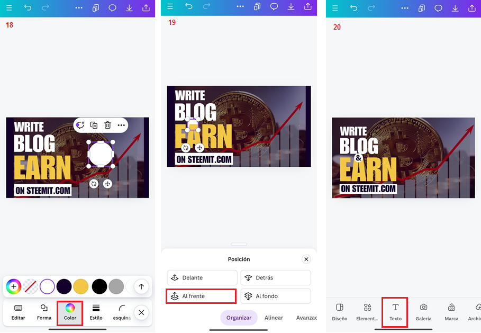
Task: Undo last action in screen 18
Action: point(28,7)
